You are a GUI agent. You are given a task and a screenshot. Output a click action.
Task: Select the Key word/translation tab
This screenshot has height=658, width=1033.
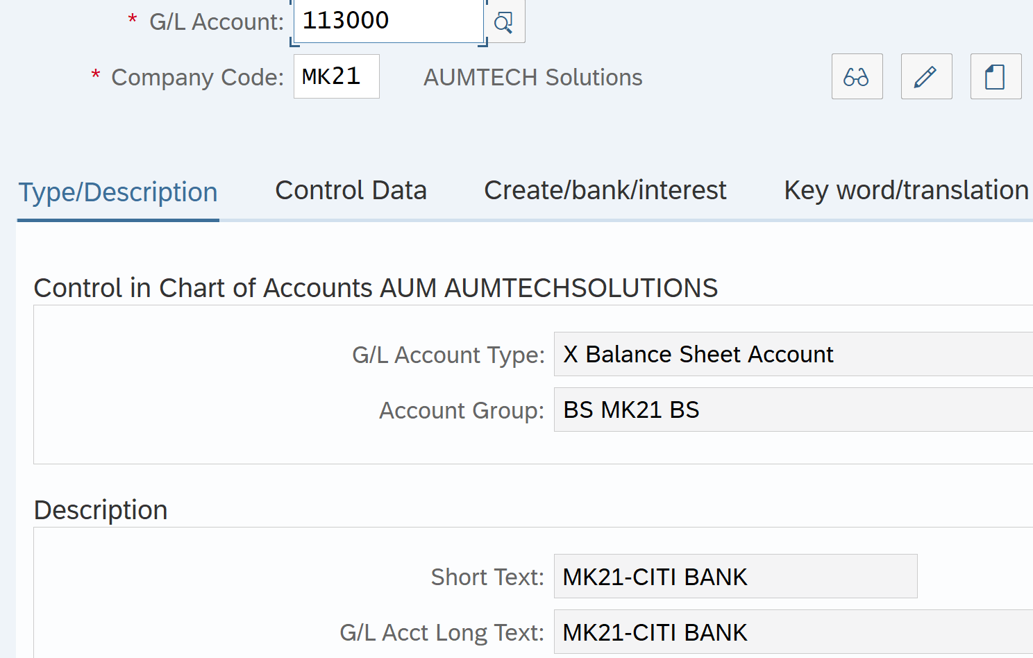[x=907, y=190]
